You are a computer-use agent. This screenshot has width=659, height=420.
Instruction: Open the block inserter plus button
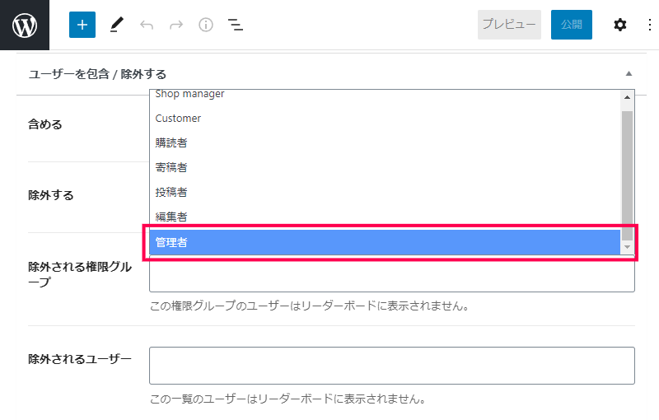coord(82,25)
